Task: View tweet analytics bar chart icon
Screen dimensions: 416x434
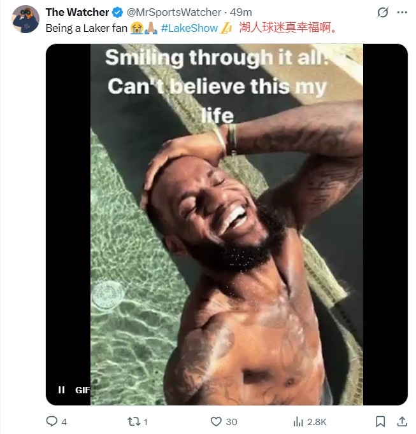Action: click(x=298, y=421)
